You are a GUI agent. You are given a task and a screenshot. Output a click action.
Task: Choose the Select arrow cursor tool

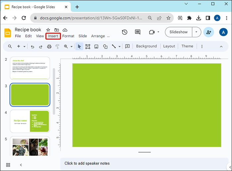coord(79,47)
